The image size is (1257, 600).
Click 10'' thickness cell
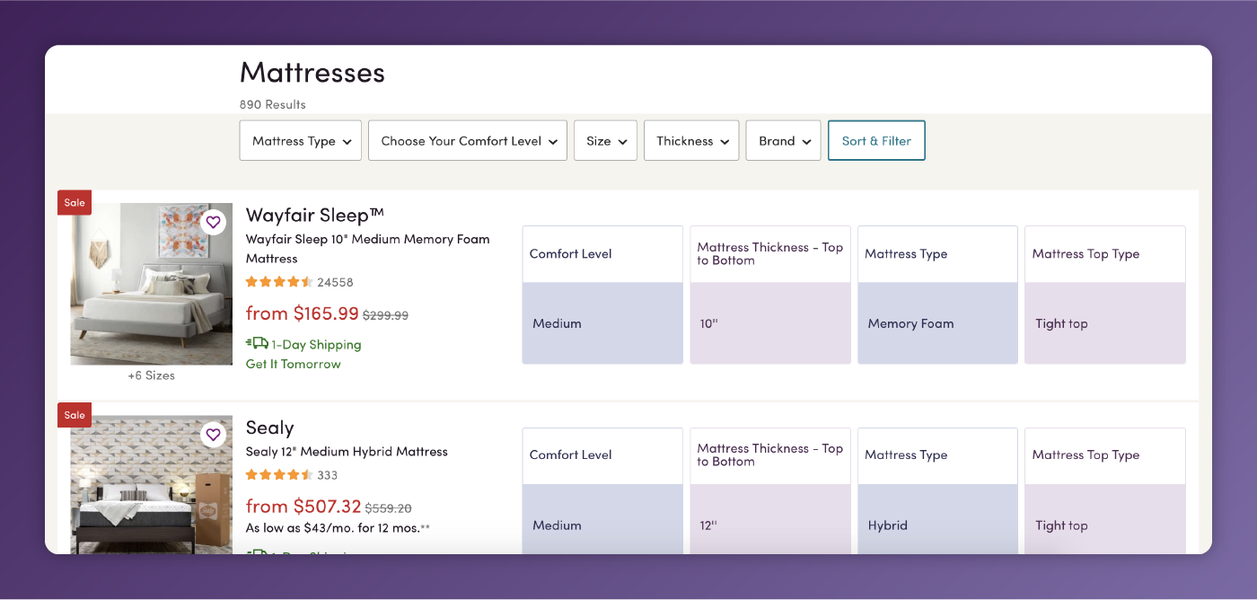pyautogui.click(x=770, y=323)
